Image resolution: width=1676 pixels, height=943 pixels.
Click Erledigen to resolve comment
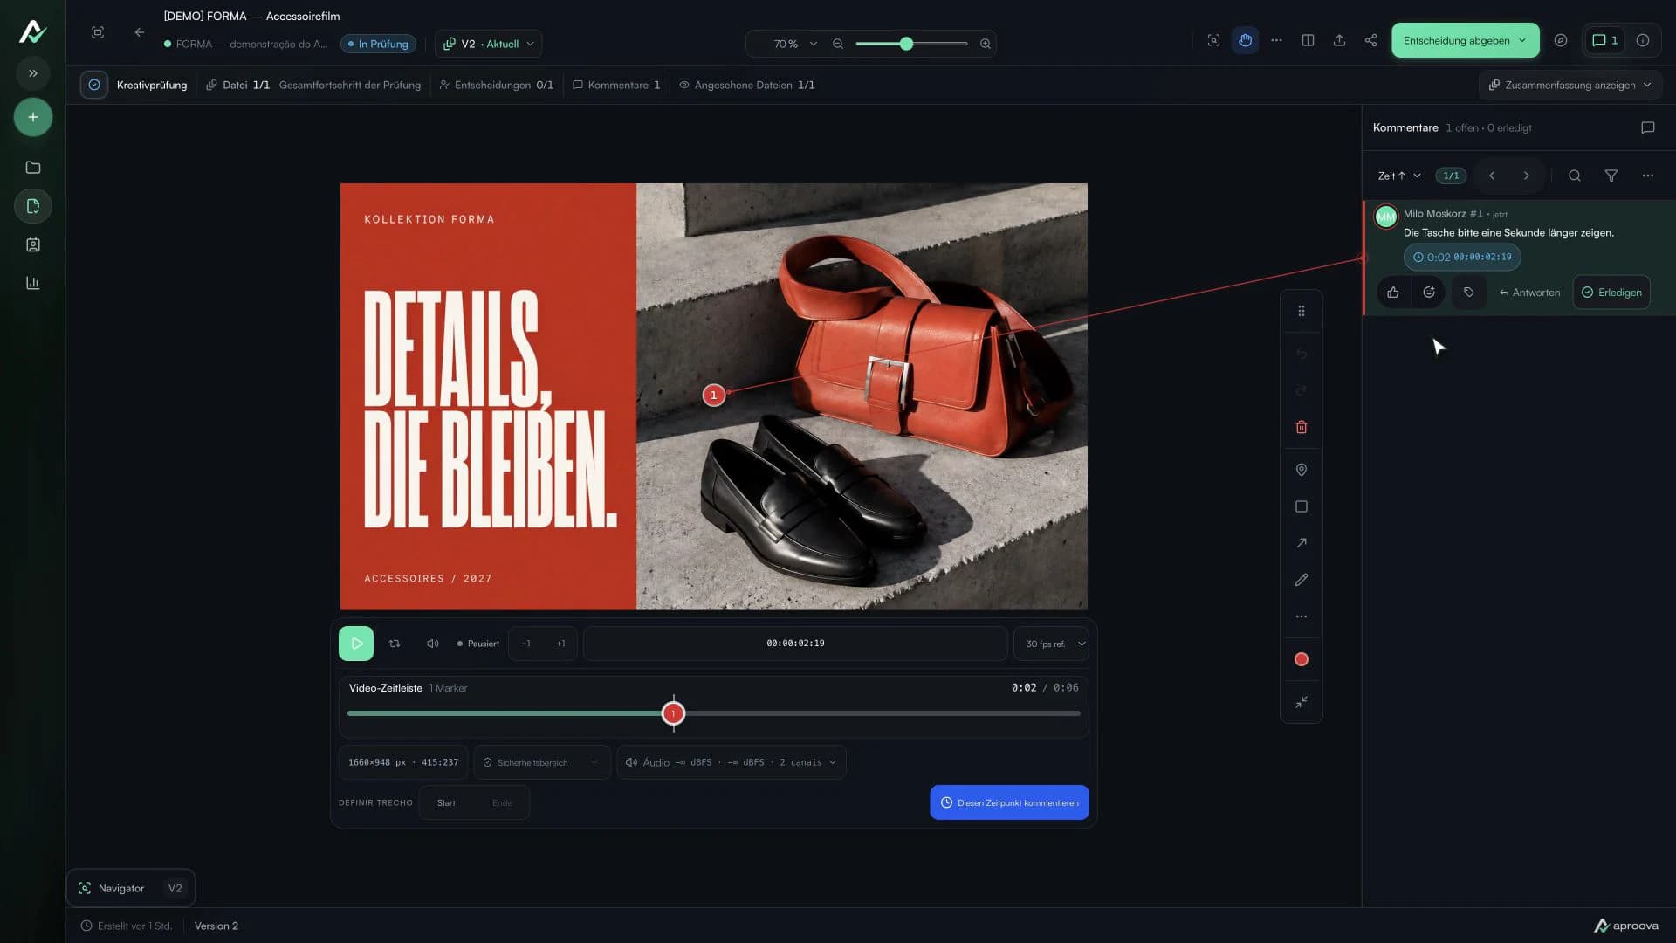1611,293
